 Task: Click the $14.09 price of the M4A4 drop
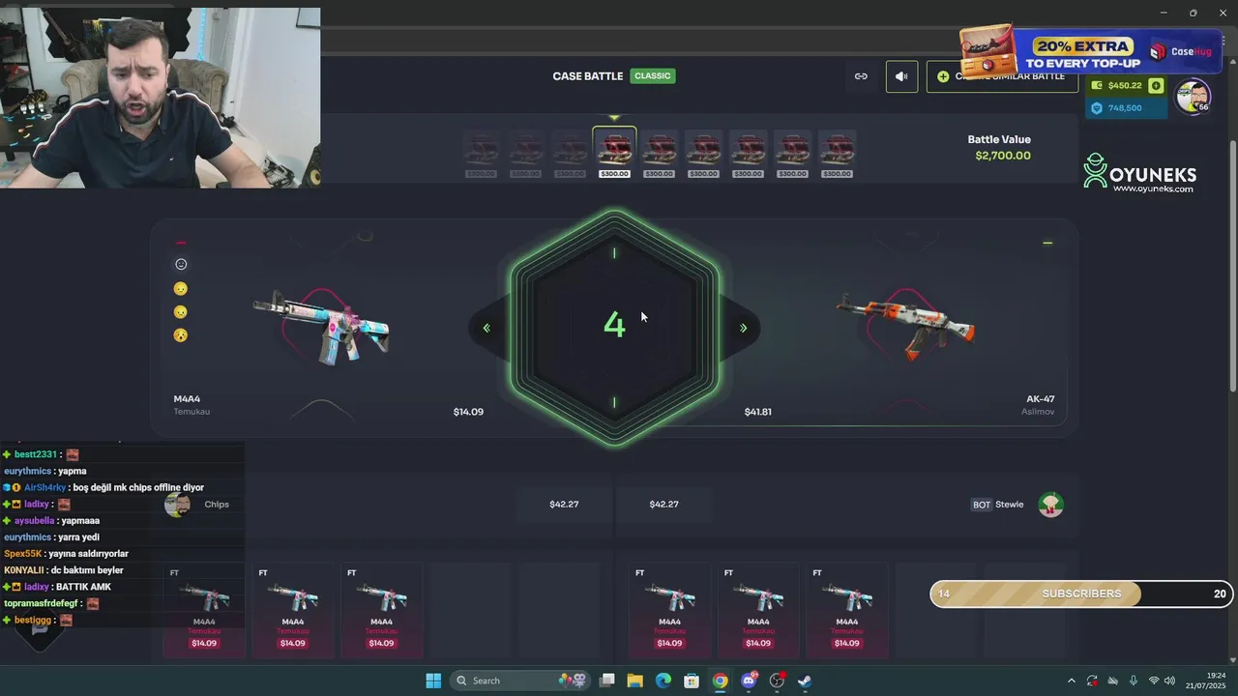click(468, 412)
